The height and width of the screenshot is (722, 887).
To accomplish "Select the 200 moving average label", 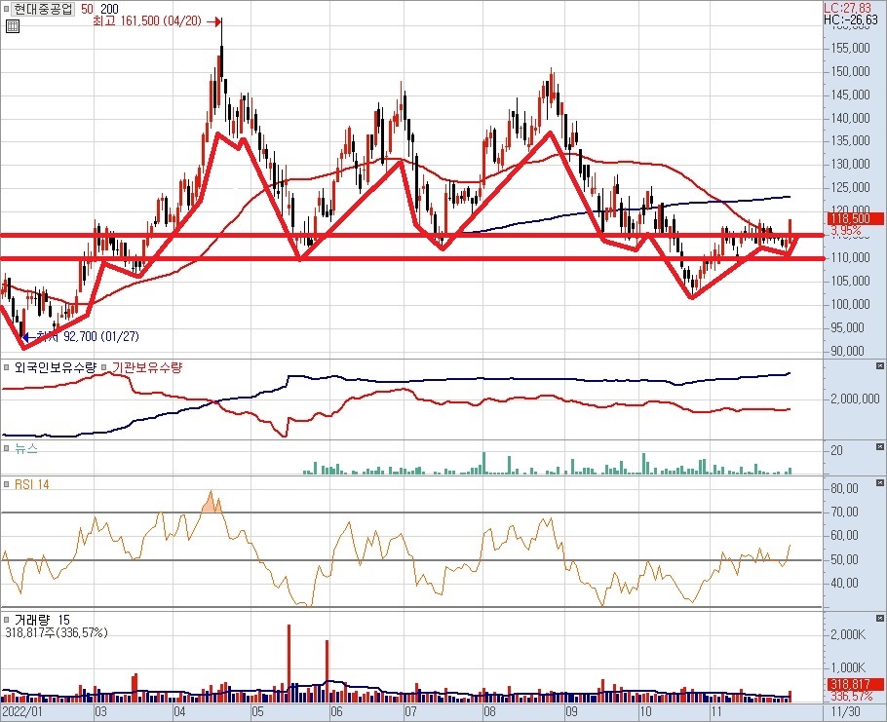I will 109,9.
